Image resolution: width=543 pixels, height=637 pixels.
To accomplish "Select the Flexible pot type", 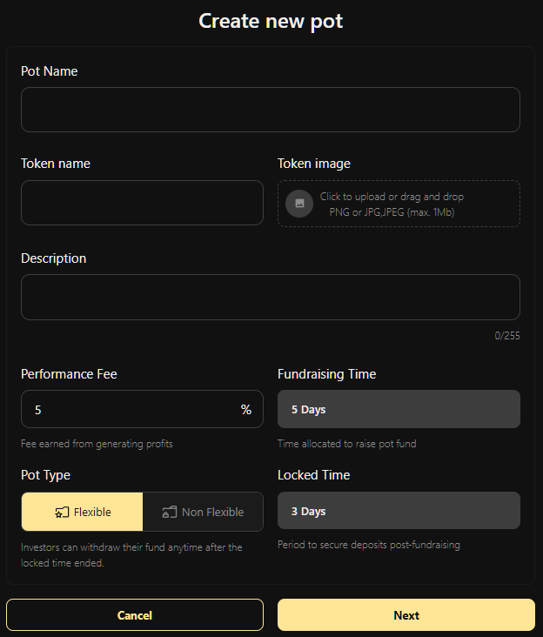I will (83, 512).
